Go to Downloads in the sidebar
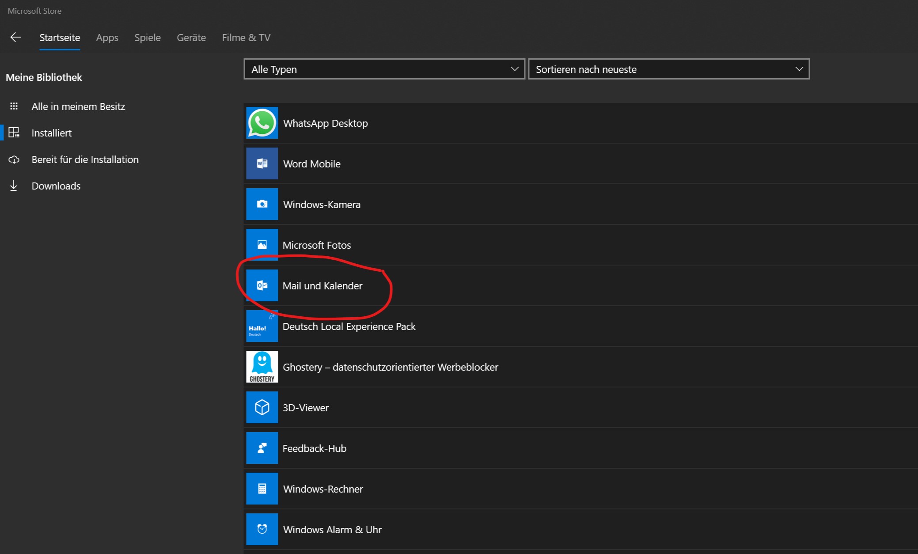The image size is (918, 554). [x=56, y=186]
